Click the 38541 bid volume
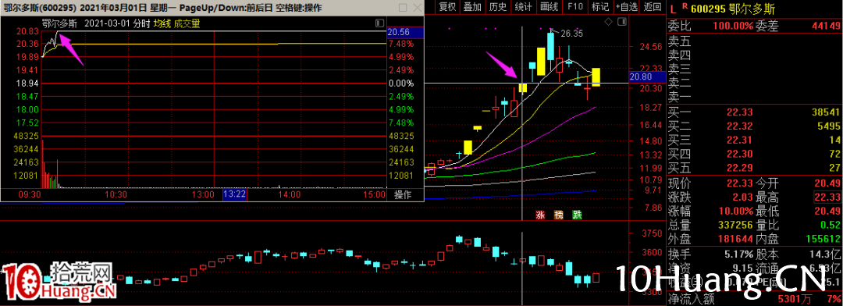The image size is (843, 306). 827,112
